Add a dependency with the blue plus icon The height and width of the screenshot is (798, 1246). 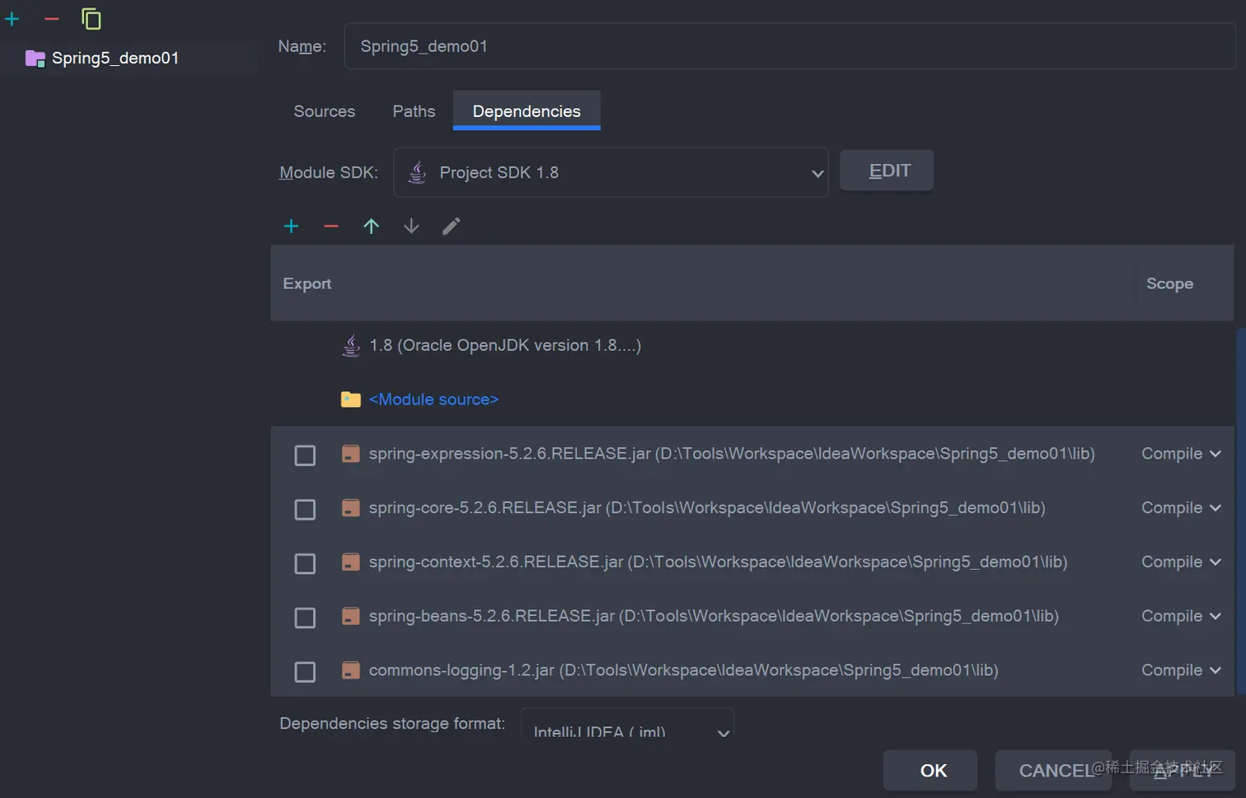[x=291, y=226]
